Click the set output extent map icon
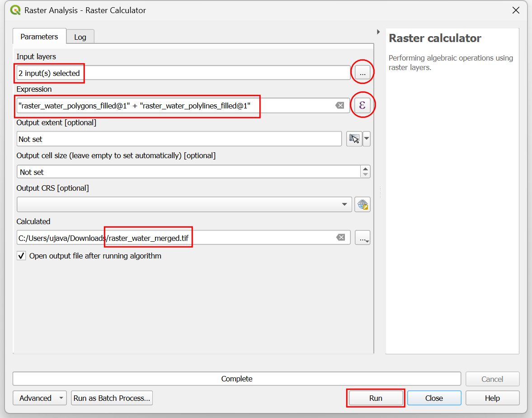This screenshot has height=418, width=532. click(x=354, y=139)
